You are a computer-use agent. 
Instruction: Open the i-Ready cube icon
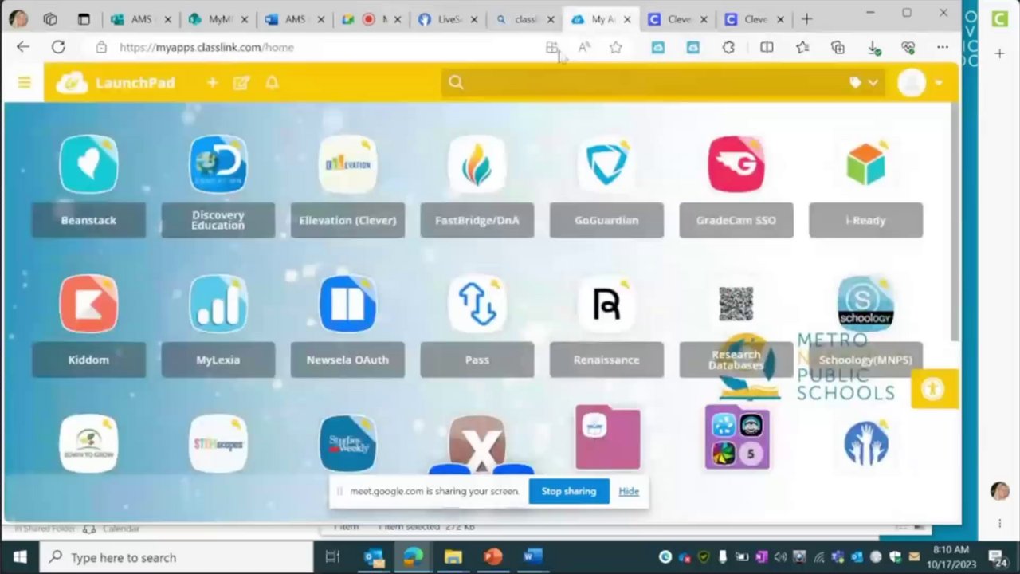(865, 164)
